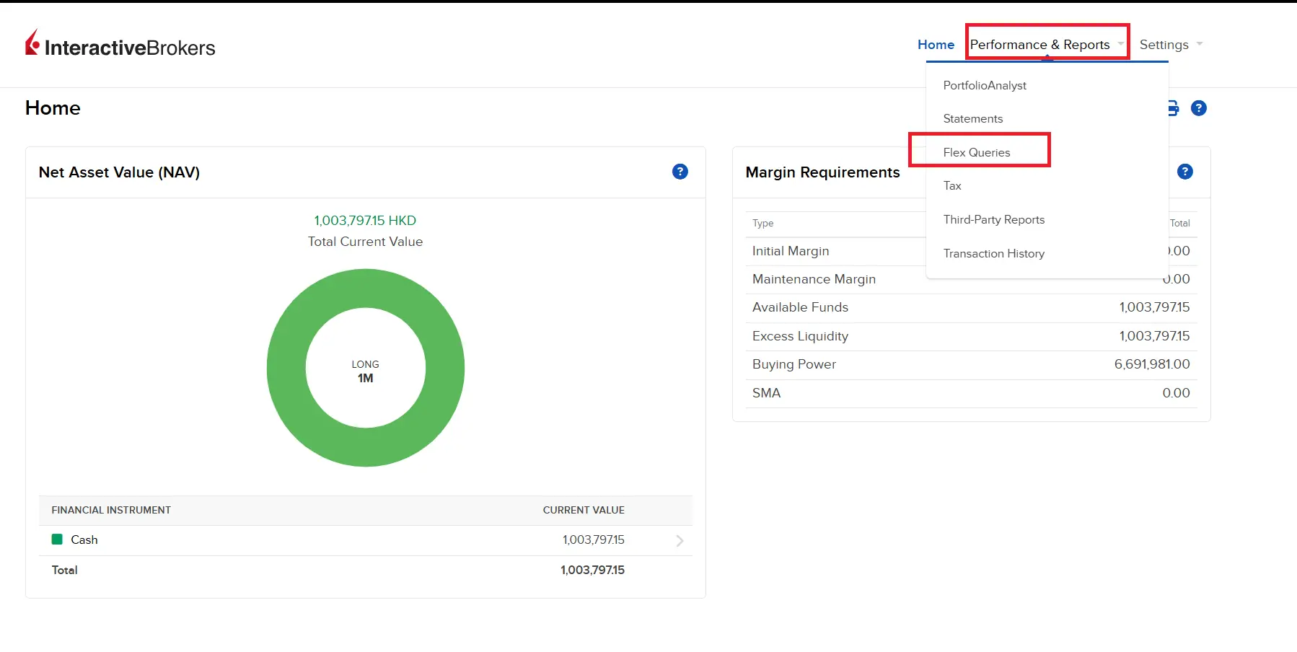This screenshot has height=652, width=1297.
Task: Open the page help question mark icon
Action: [x=1198, y=108]
